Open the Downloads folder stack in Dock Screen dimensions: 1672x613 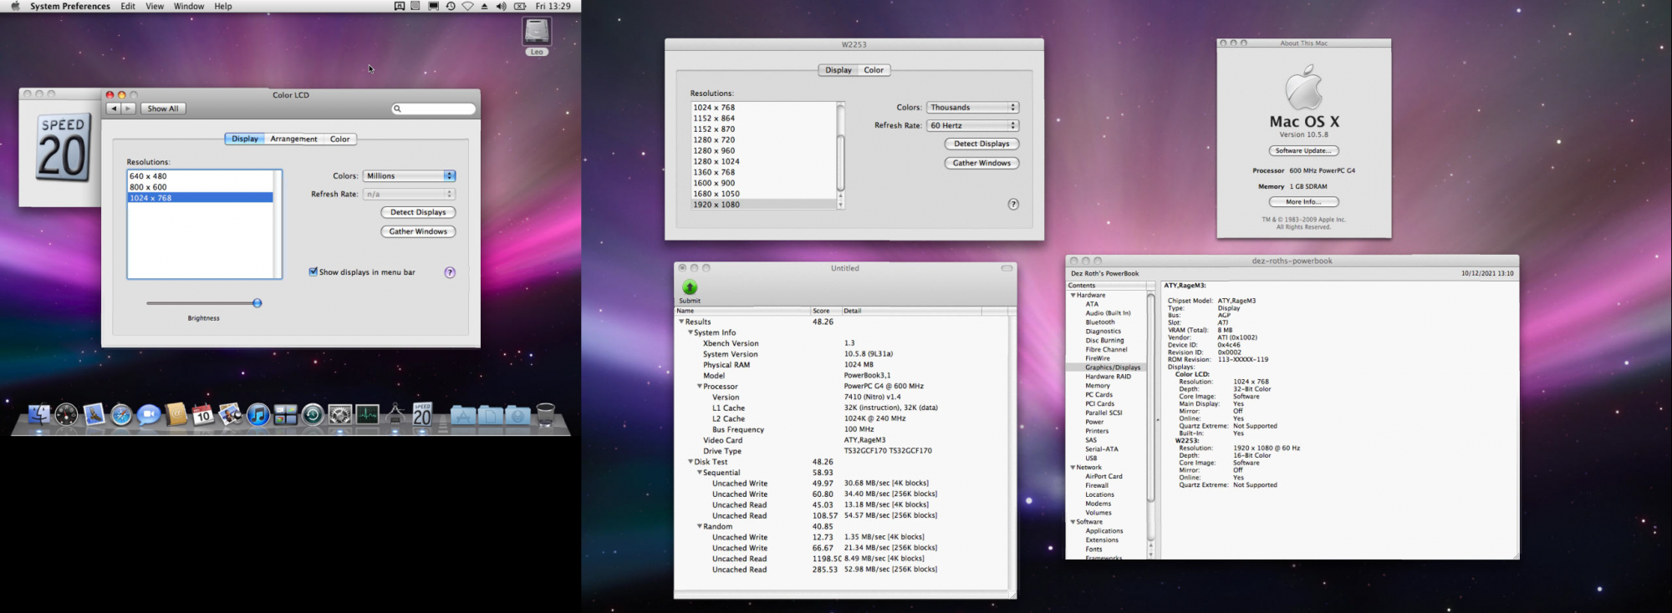(518, 414)
